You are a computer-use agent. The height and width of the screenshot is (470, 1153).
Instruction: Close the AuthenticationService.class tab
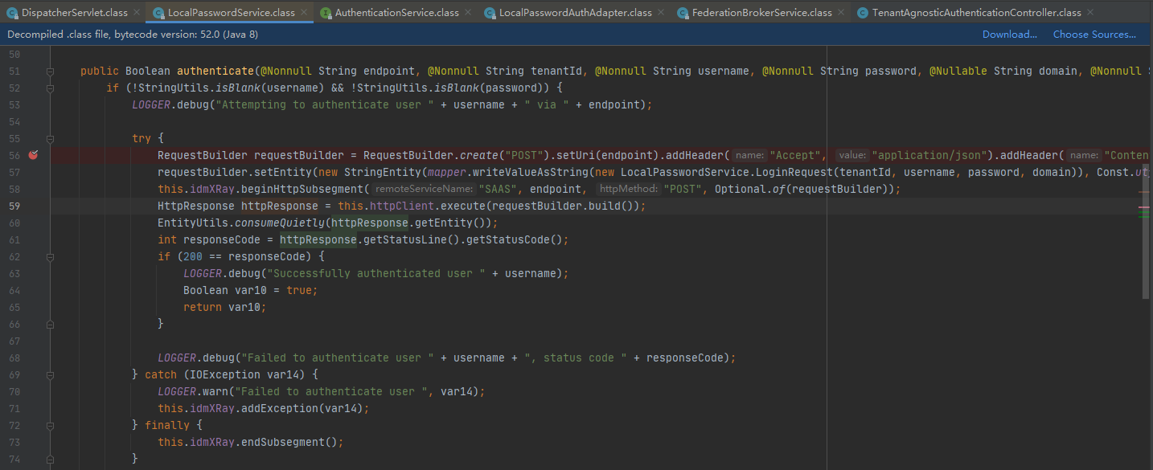pyautogui.click(x=467, y=13)
